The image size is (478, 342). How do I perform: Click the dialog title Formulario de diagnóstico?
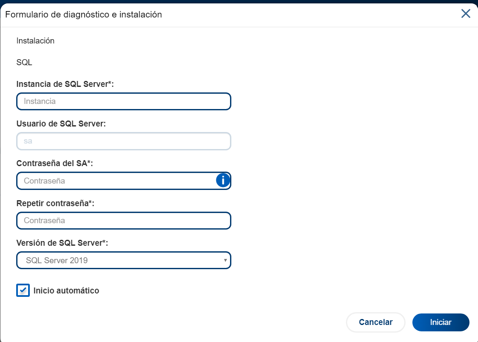coord(84,14)
